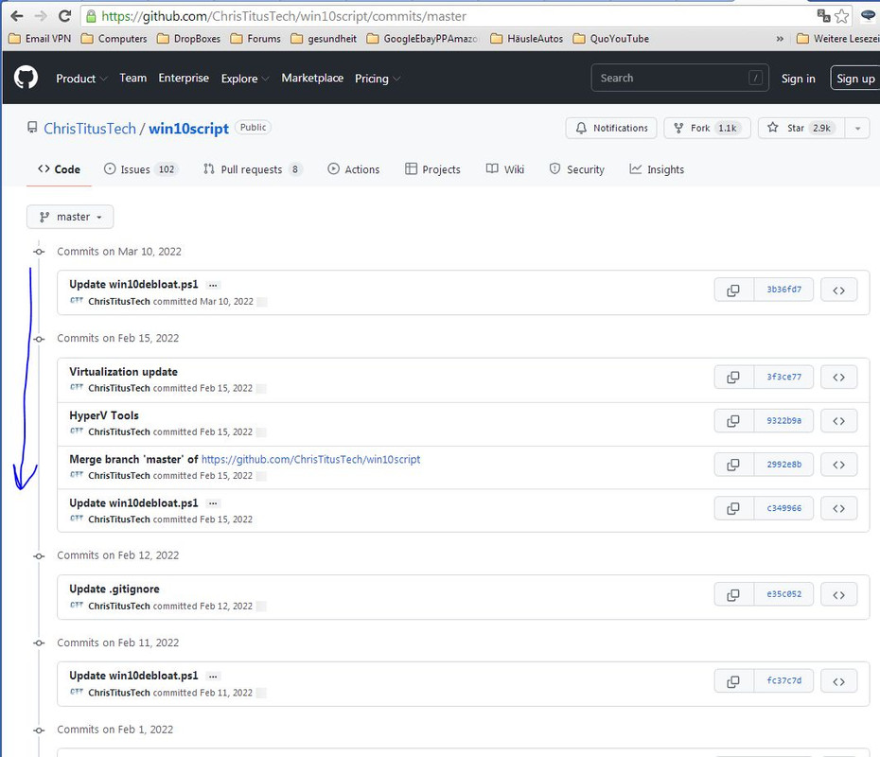Expand commit message of Mar 10 Update win10debloat.ps1
The height and width of the screenshot is (757, 880).
[x=213, y=285]
